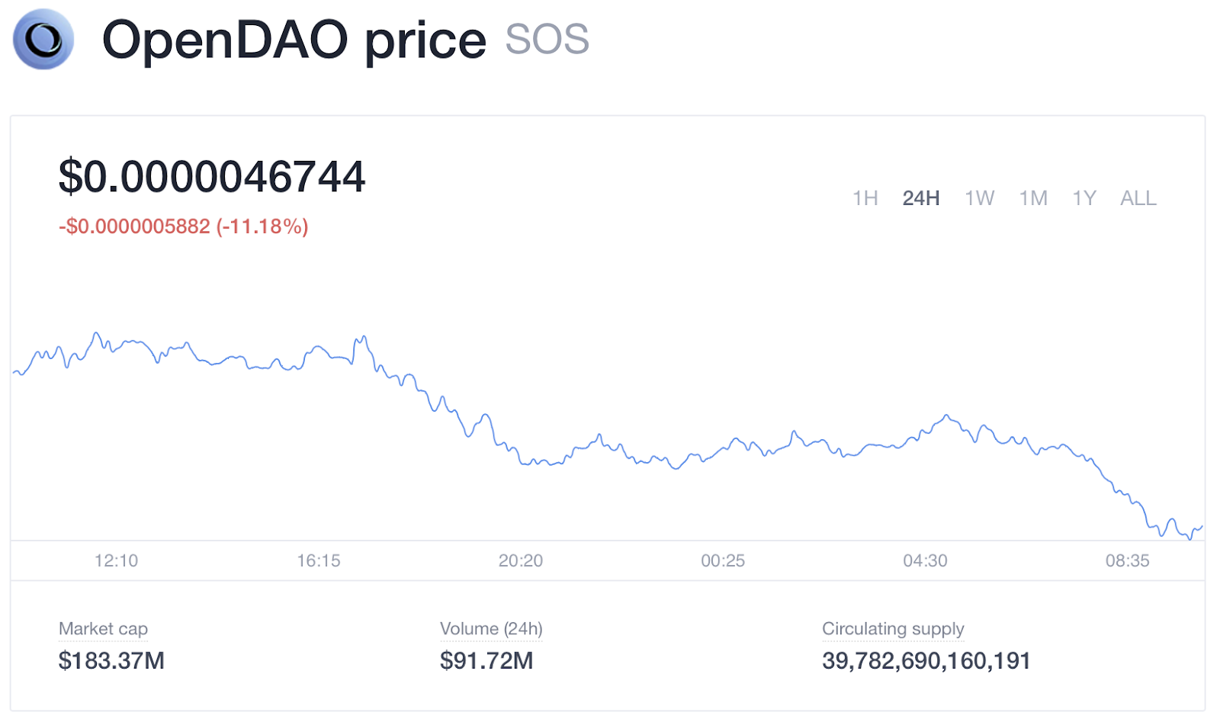The width and height of the screenshot is (1220, 722).
Task: Click the OpenDAO logo icon
Action: [x=43, y=39]
